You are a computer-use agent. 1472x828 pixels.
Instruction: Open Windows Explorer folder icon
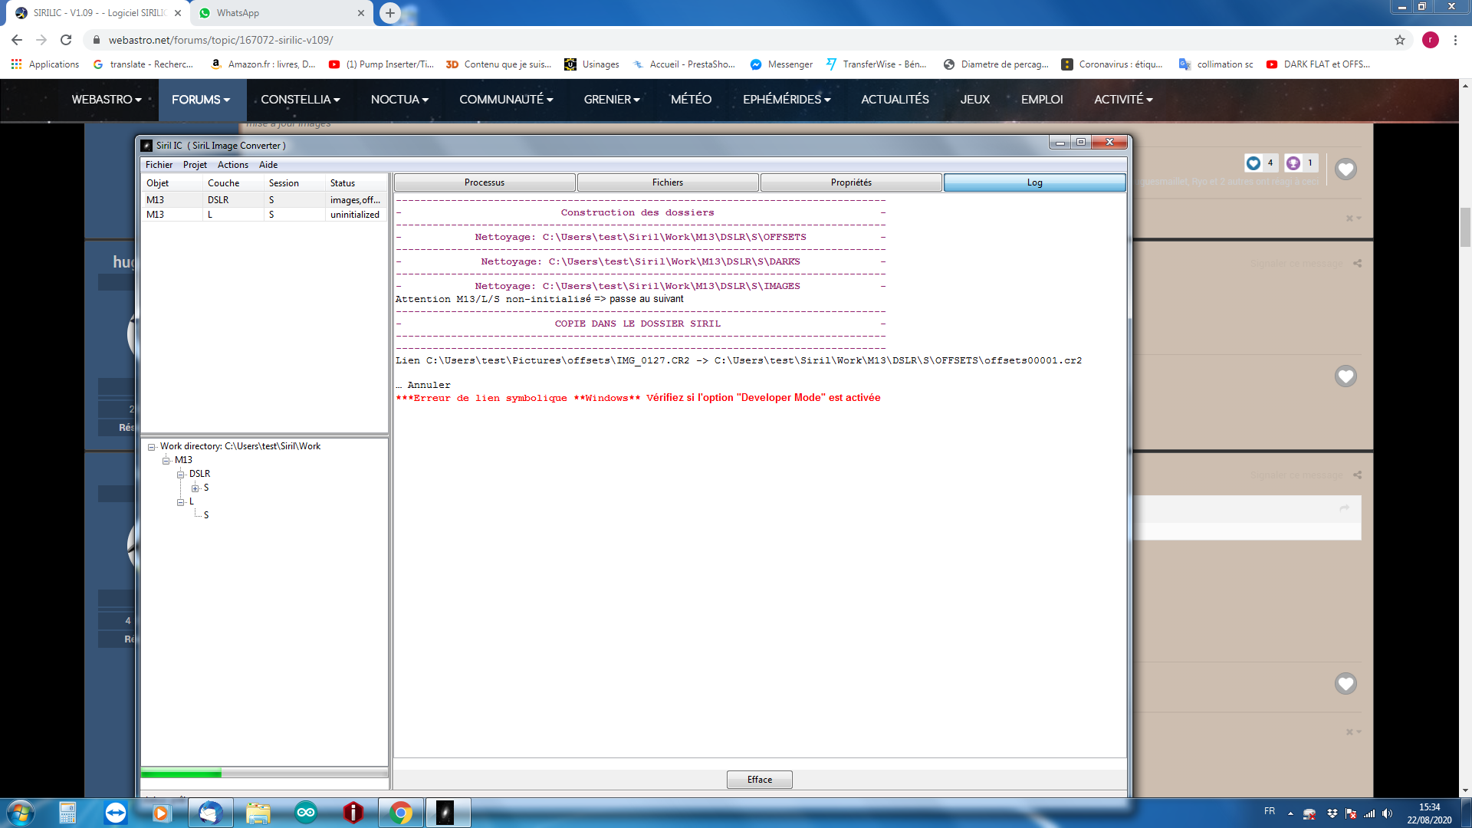[258, 813]
